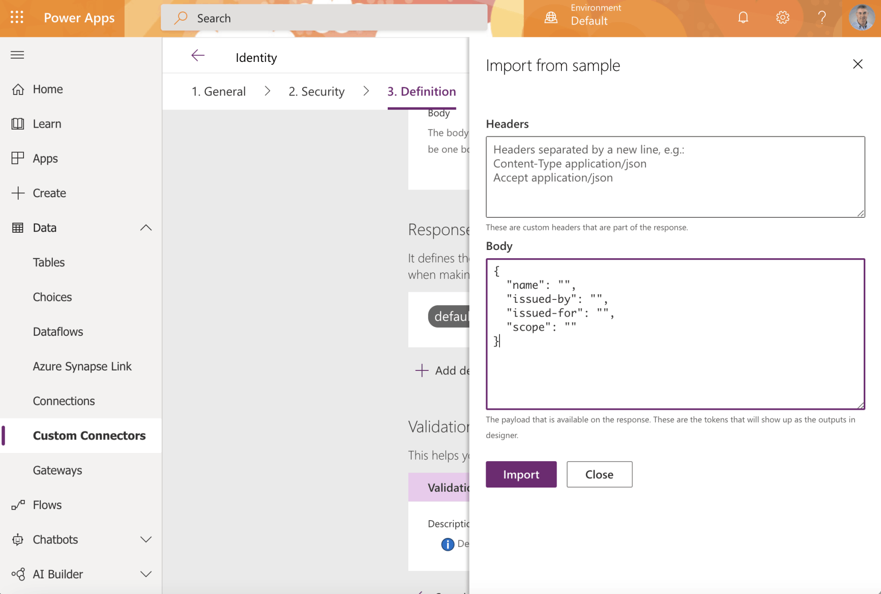Open the user account avatar
Screen dimensions: 881x594
861,18
